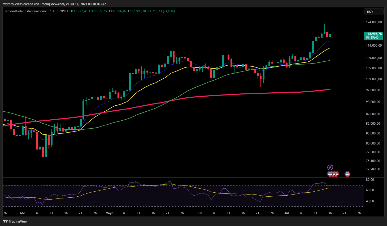Screen dimensions: 387x226
Task: Open the purple lightning news flash icon
Action: click(x=330, y=167)
